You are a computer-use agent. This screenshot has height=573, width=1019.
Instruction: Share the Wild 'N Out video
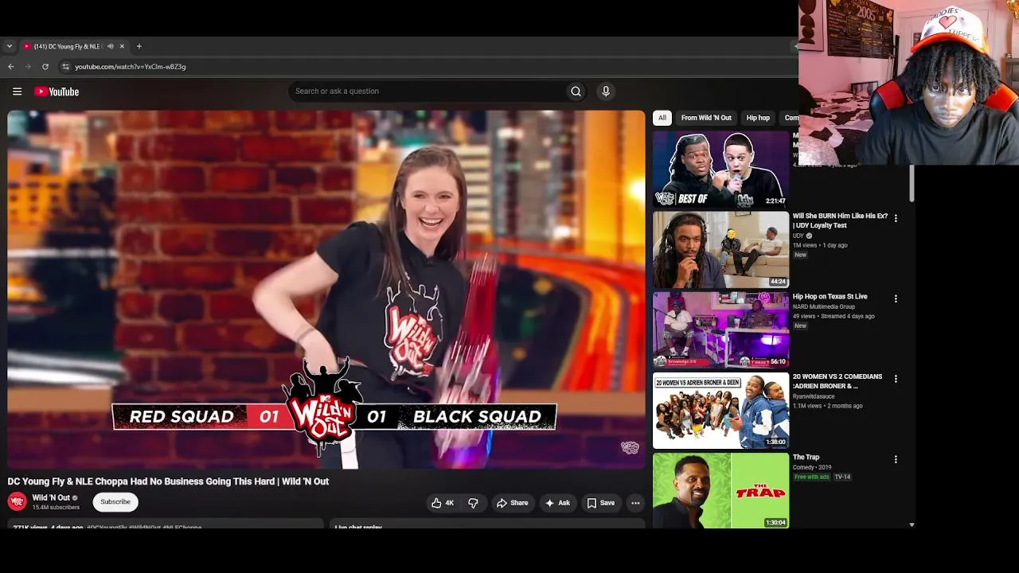(512, 503)
